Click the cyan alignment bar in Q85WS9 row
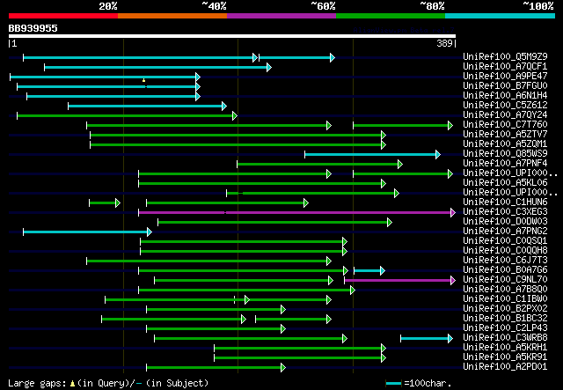563x390 pixels. pyautogui.click(x=372, y=155)
